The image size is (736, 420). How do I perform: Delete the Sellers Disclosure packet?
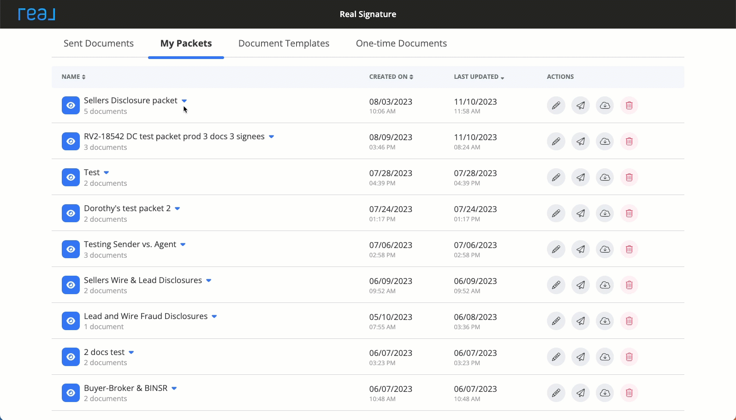click(x=629, y=106)
